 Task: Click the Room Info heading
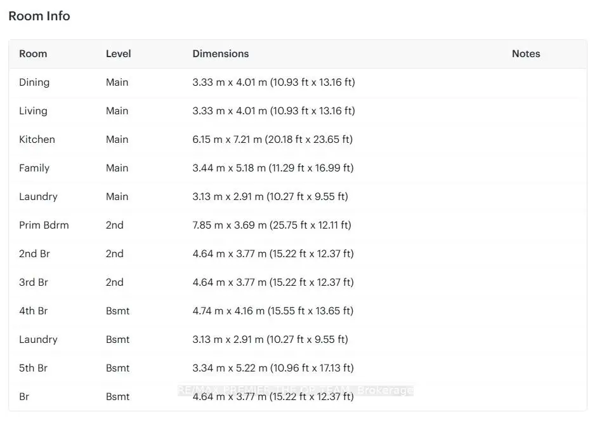point(39,17)
